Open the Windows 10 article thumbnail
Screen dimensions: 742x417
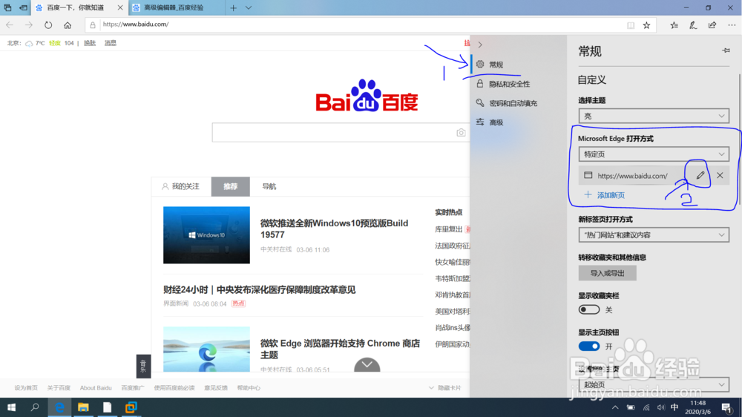pyautogui.click(x=206, y=234)
